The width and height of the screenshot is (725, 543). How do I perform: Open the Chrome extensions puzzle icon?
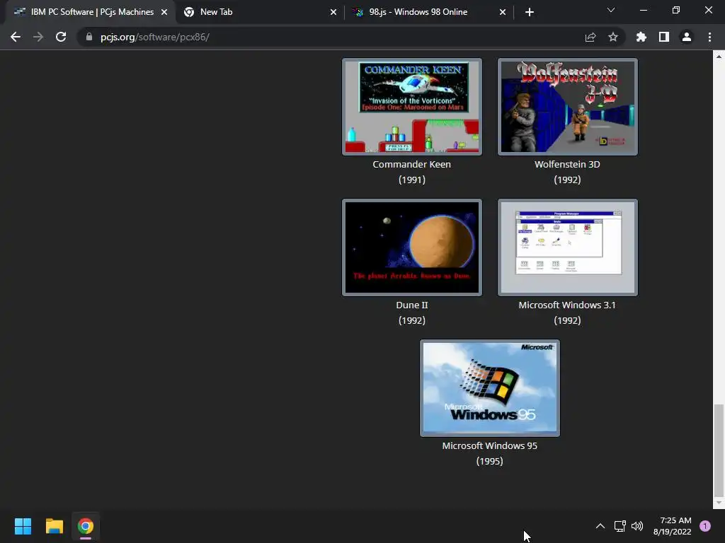click(641, 37)
